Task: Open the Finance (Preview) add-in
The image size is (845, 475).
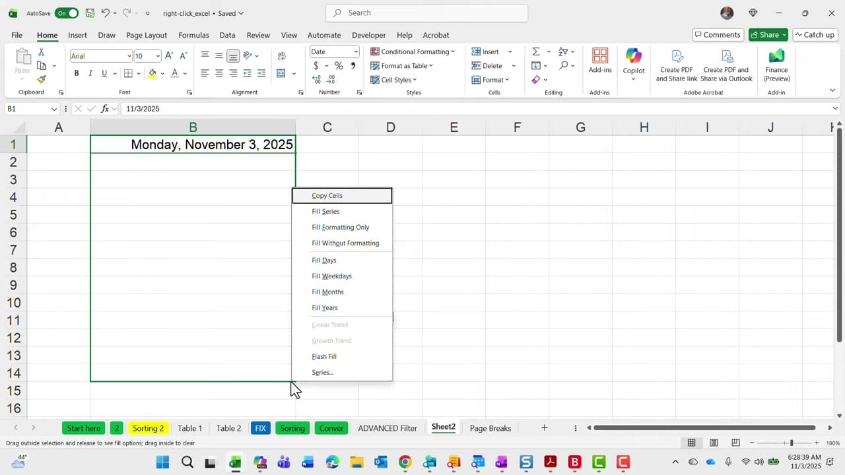Action: (x=776, y=64)
